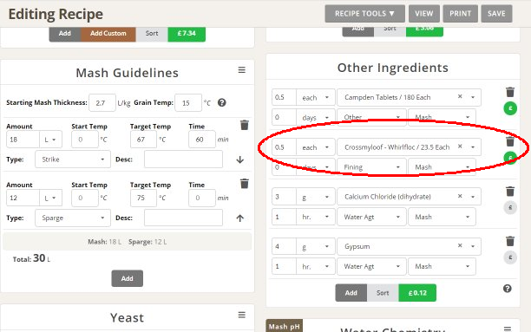Edit Strike Amount 18 field
531x332 pixels.
[23, 140]
